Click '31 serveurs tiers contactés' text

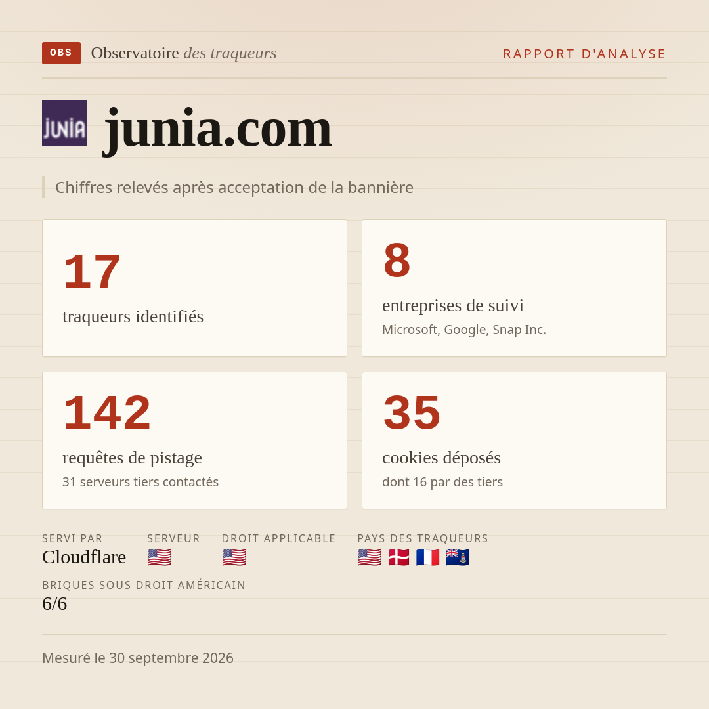[140, 482]
